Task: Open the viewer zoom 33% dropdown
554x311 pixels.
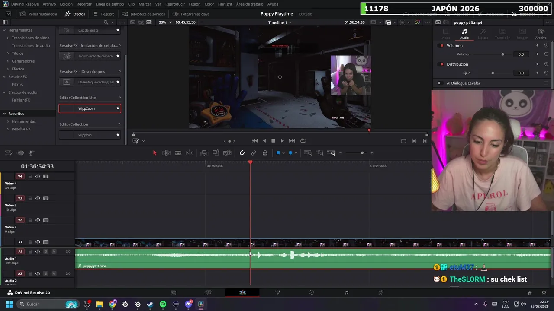Action: click(x=165, y=22)
